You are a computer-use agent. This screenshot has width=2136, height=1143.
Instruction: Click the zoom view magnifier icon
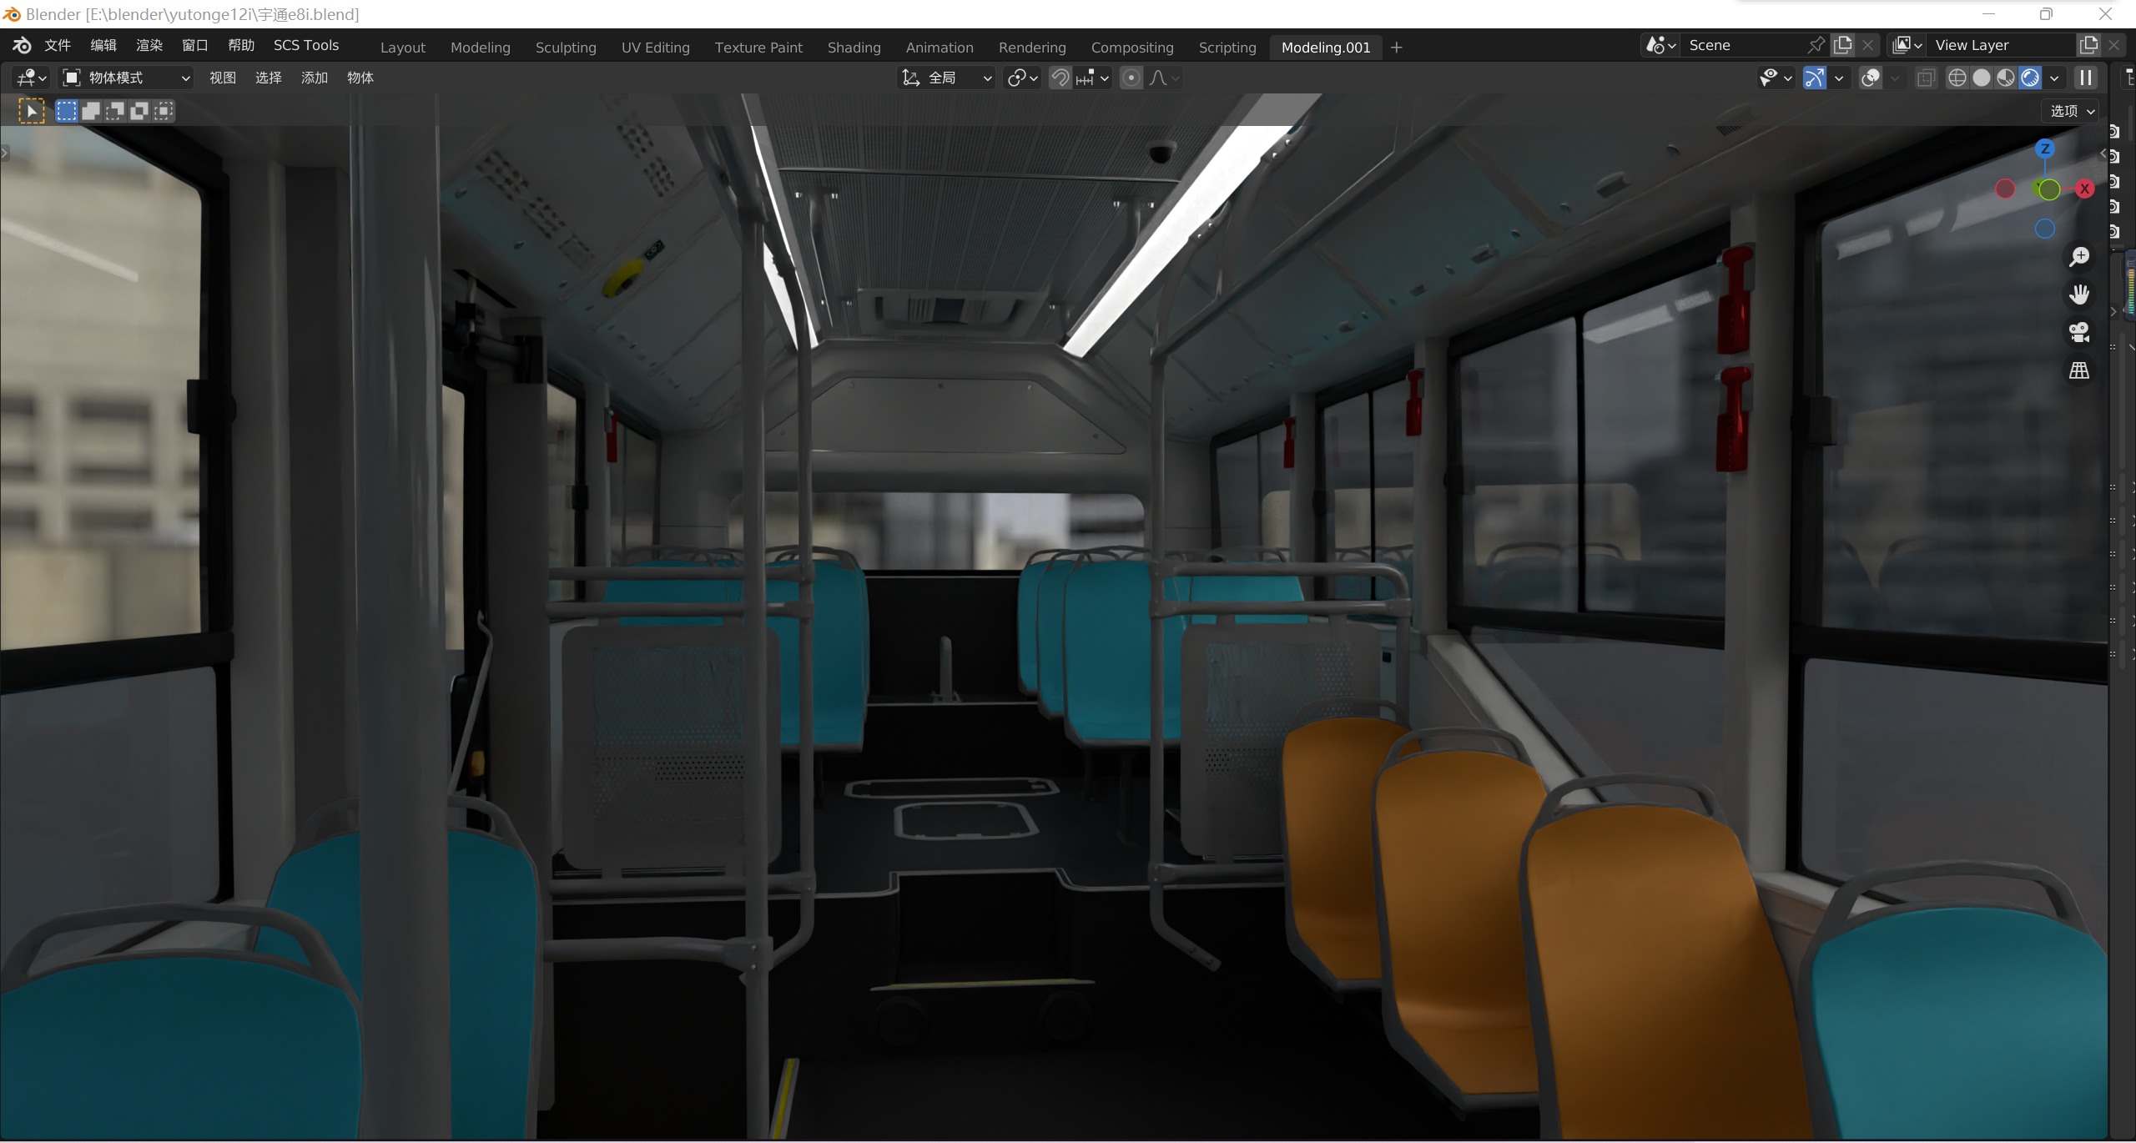[2079, 256]
